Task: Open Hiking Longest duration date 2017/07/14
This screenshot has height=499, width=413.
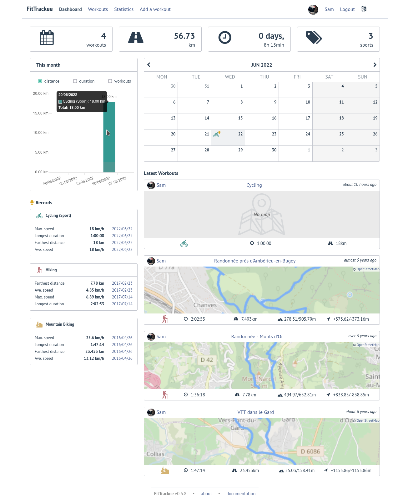Action: (x=122, y=304)
